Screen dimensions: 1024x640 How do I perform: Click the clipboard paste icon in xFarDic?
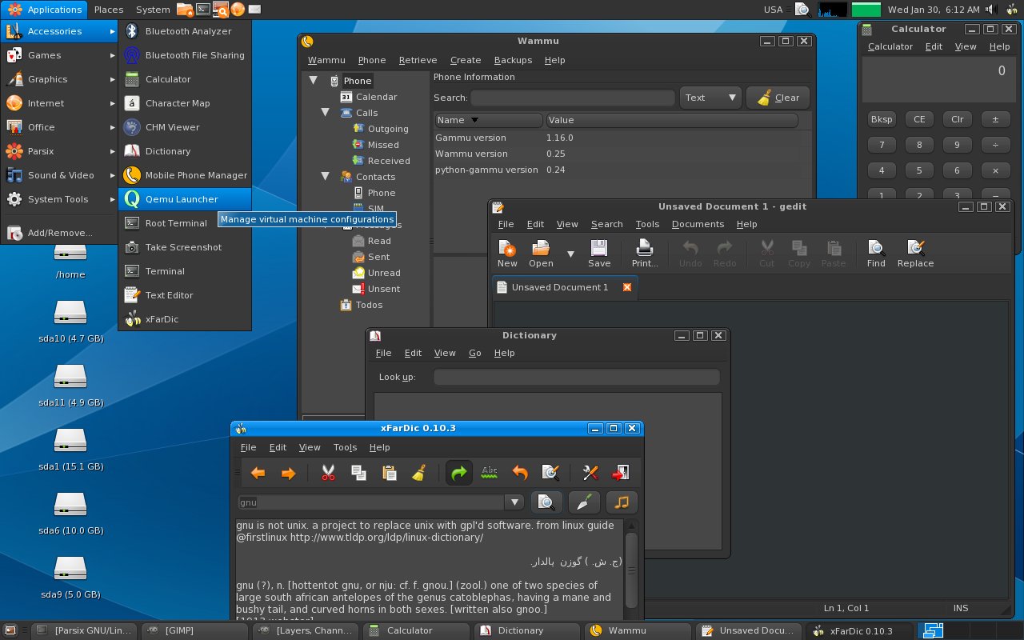pyautogui.click(x=389, y=474)
